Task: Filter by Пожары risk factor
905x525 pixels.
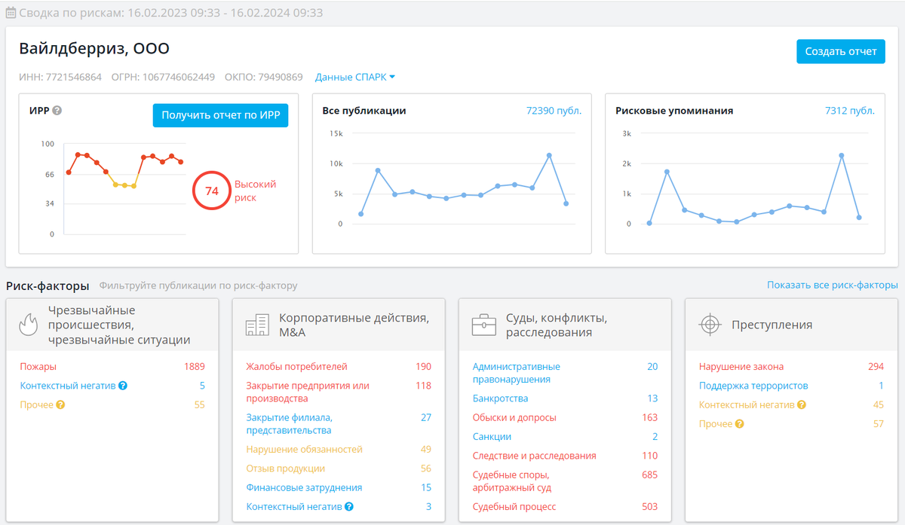Action: (38, 367)
